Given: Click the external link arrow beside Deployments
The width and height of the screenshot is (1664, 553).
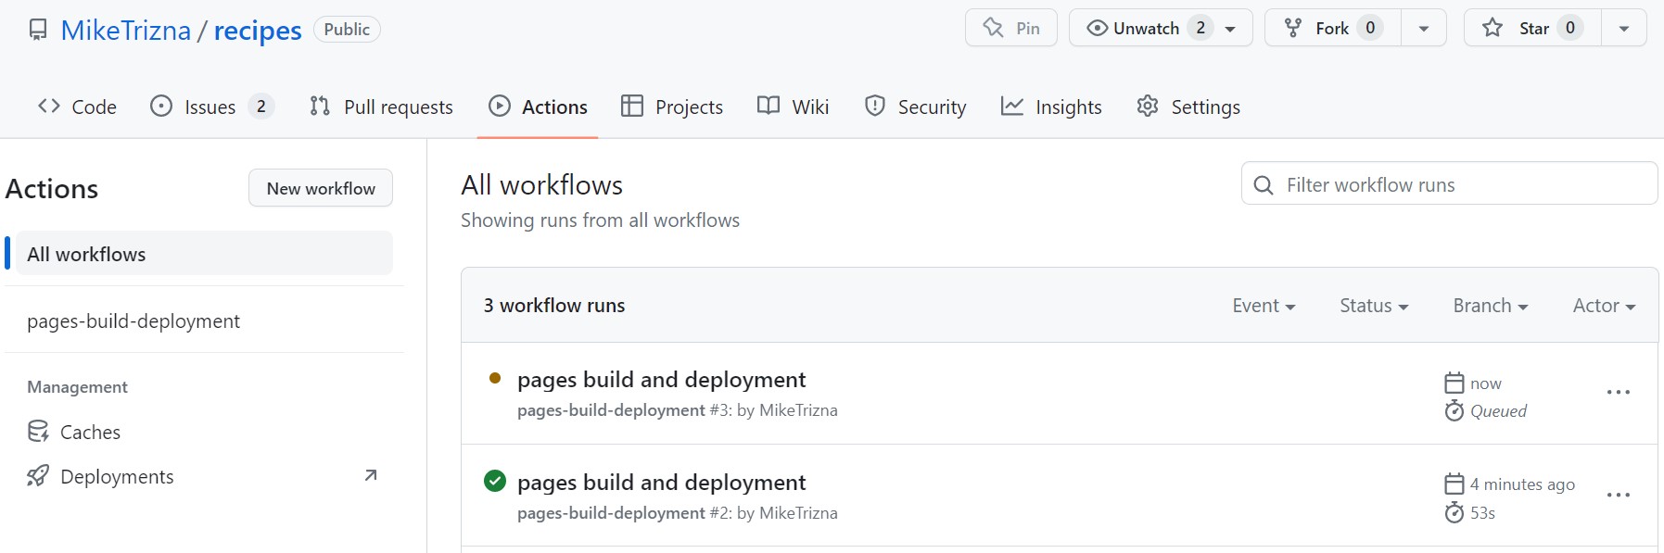Looking at the screenshot, I should tap(371, 475).
